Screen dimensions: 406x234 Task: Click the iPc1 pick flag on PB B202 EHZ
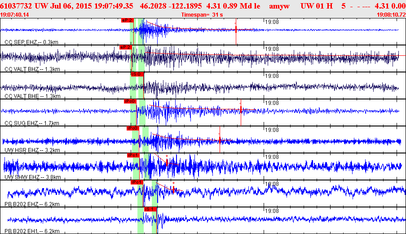pos(137,182)
